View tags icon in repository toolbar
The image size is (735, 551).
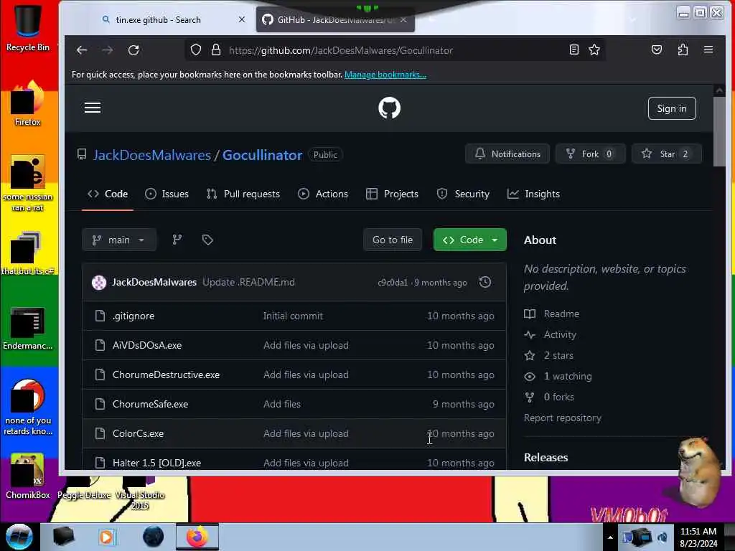207,240
